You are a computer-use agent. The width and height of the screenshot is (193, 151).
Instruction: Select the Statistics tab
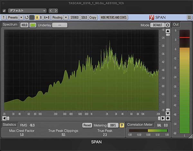[9, 125]
